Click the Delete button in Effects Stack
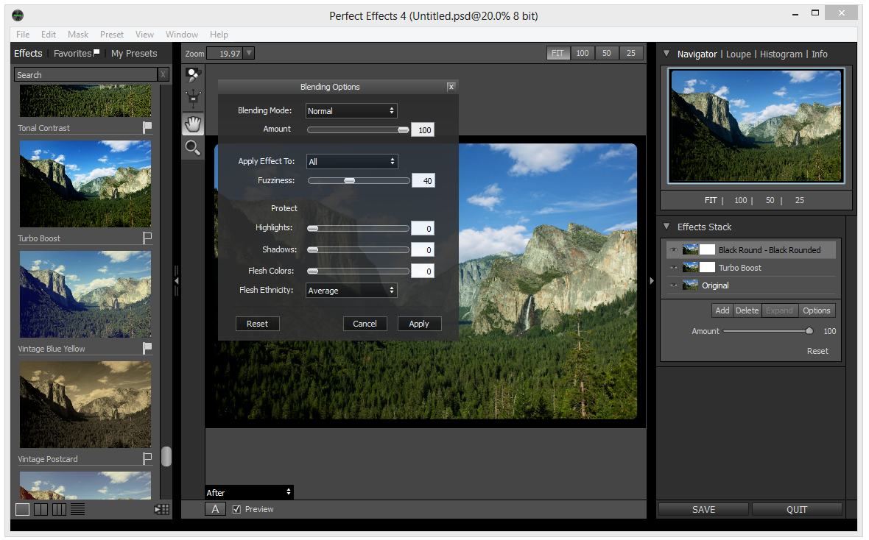The image size is (869, 540). click(x=747, y=310)
